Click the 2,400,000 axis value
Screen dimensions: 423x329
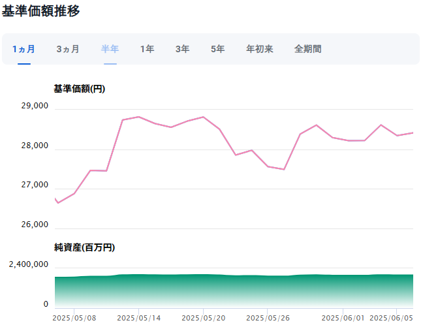(29, 264)
